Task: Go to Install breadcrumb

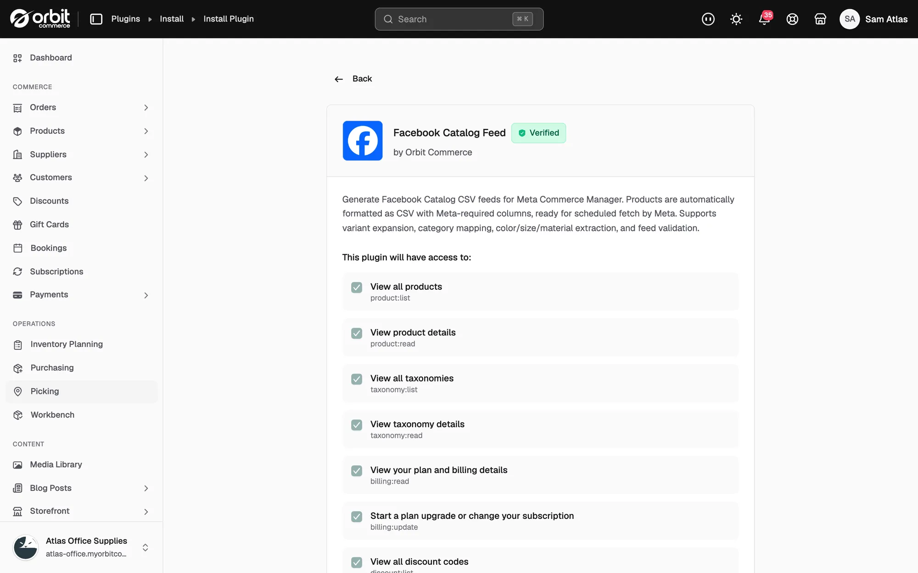Action: (x=172, y=19)
